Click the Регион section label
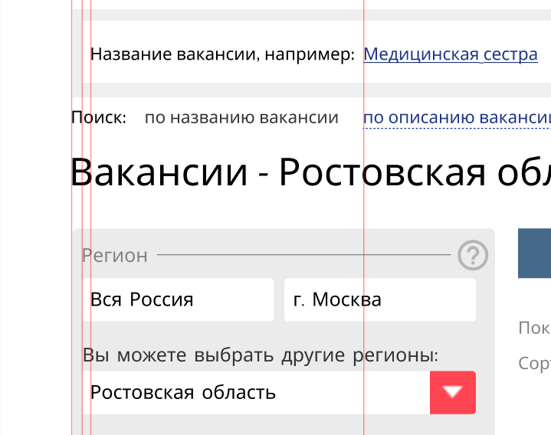 [x=115, y=255]
